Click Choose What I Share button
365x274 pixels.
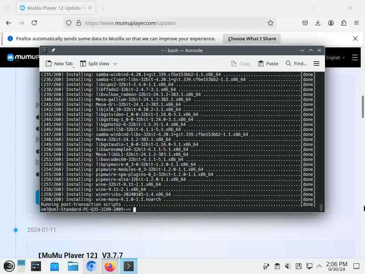[252, 39]
